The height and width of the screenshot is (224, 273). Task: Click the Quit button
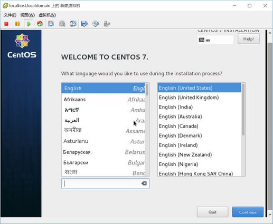tap(212, 212)
